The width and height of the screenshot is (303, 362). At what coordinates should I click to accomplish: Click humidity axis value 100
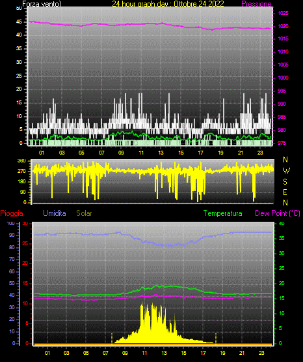tap(10, 223)
